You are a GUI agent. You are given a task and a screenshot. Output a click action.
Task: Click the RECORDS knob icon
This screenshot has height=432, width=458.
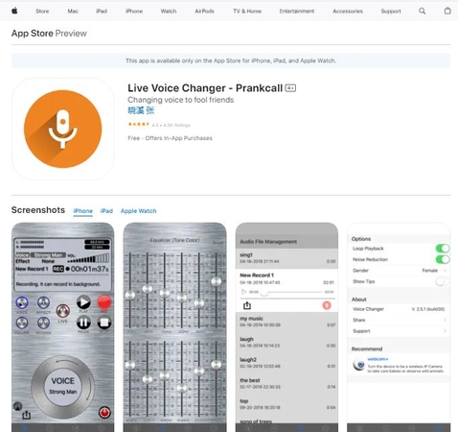click(43, 323)
